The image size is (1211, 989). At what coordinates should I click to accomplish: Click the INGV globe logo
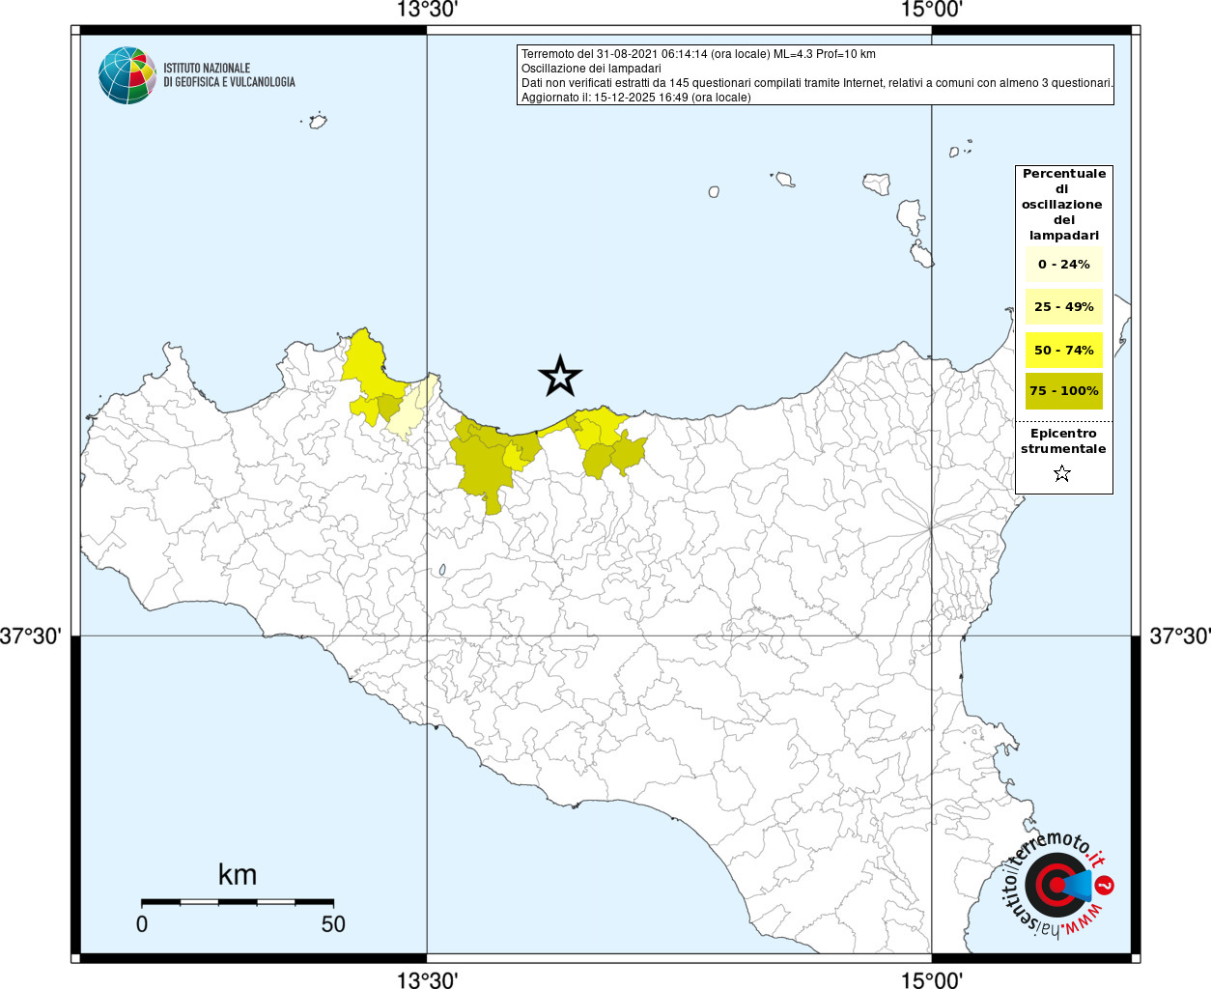[x=127, y=75]
